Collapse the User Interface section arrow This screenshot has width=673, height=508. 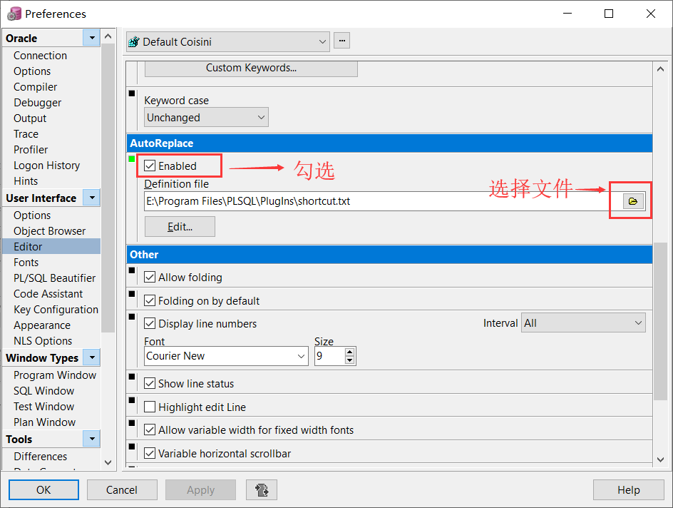pyautogui.click(x=91, y=198)
